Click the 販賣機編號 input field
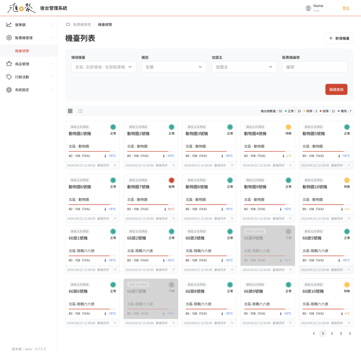 click(314, 67)
